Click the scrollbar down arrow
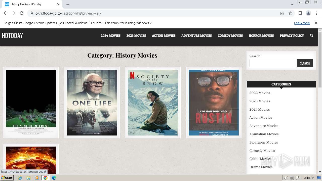This screenshot has height=181, width=322. point(320,172)
